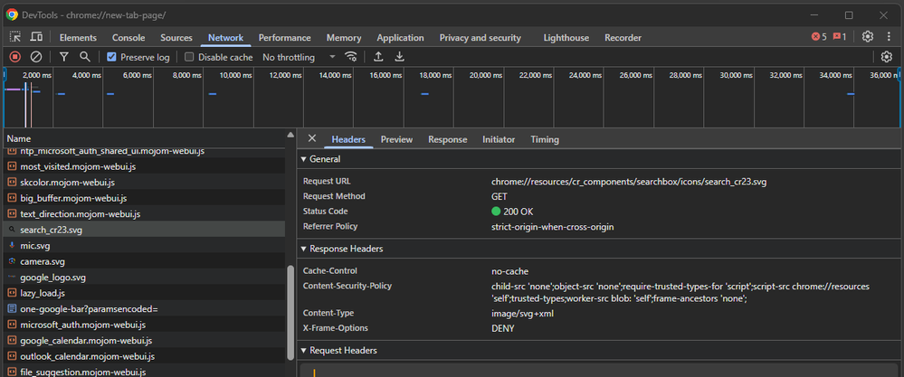Stop recording network log
This screenshot has width=904, height=377.
tap(15, 57)
